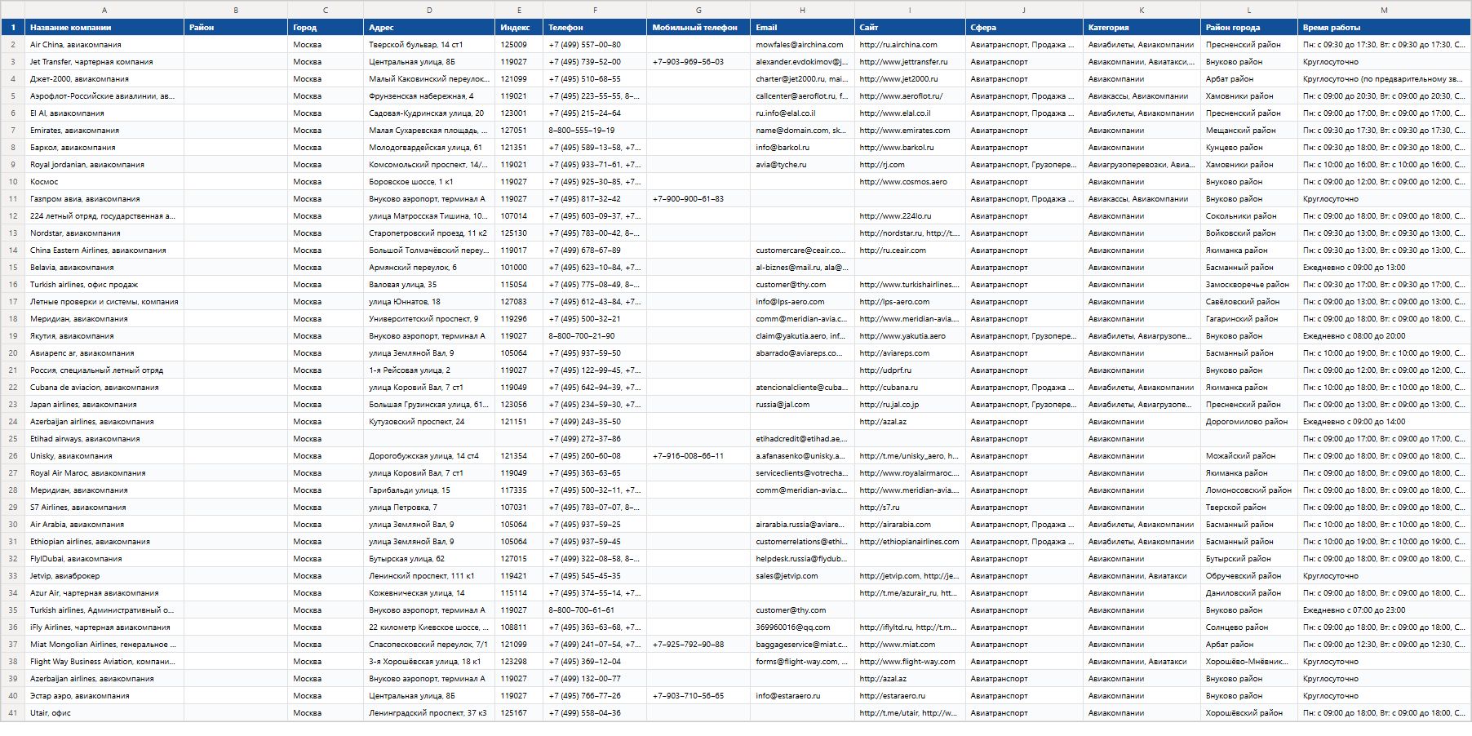Select the 'Emirates, авиакомпания' cell
1472x736 pixels.
point(104,131)
